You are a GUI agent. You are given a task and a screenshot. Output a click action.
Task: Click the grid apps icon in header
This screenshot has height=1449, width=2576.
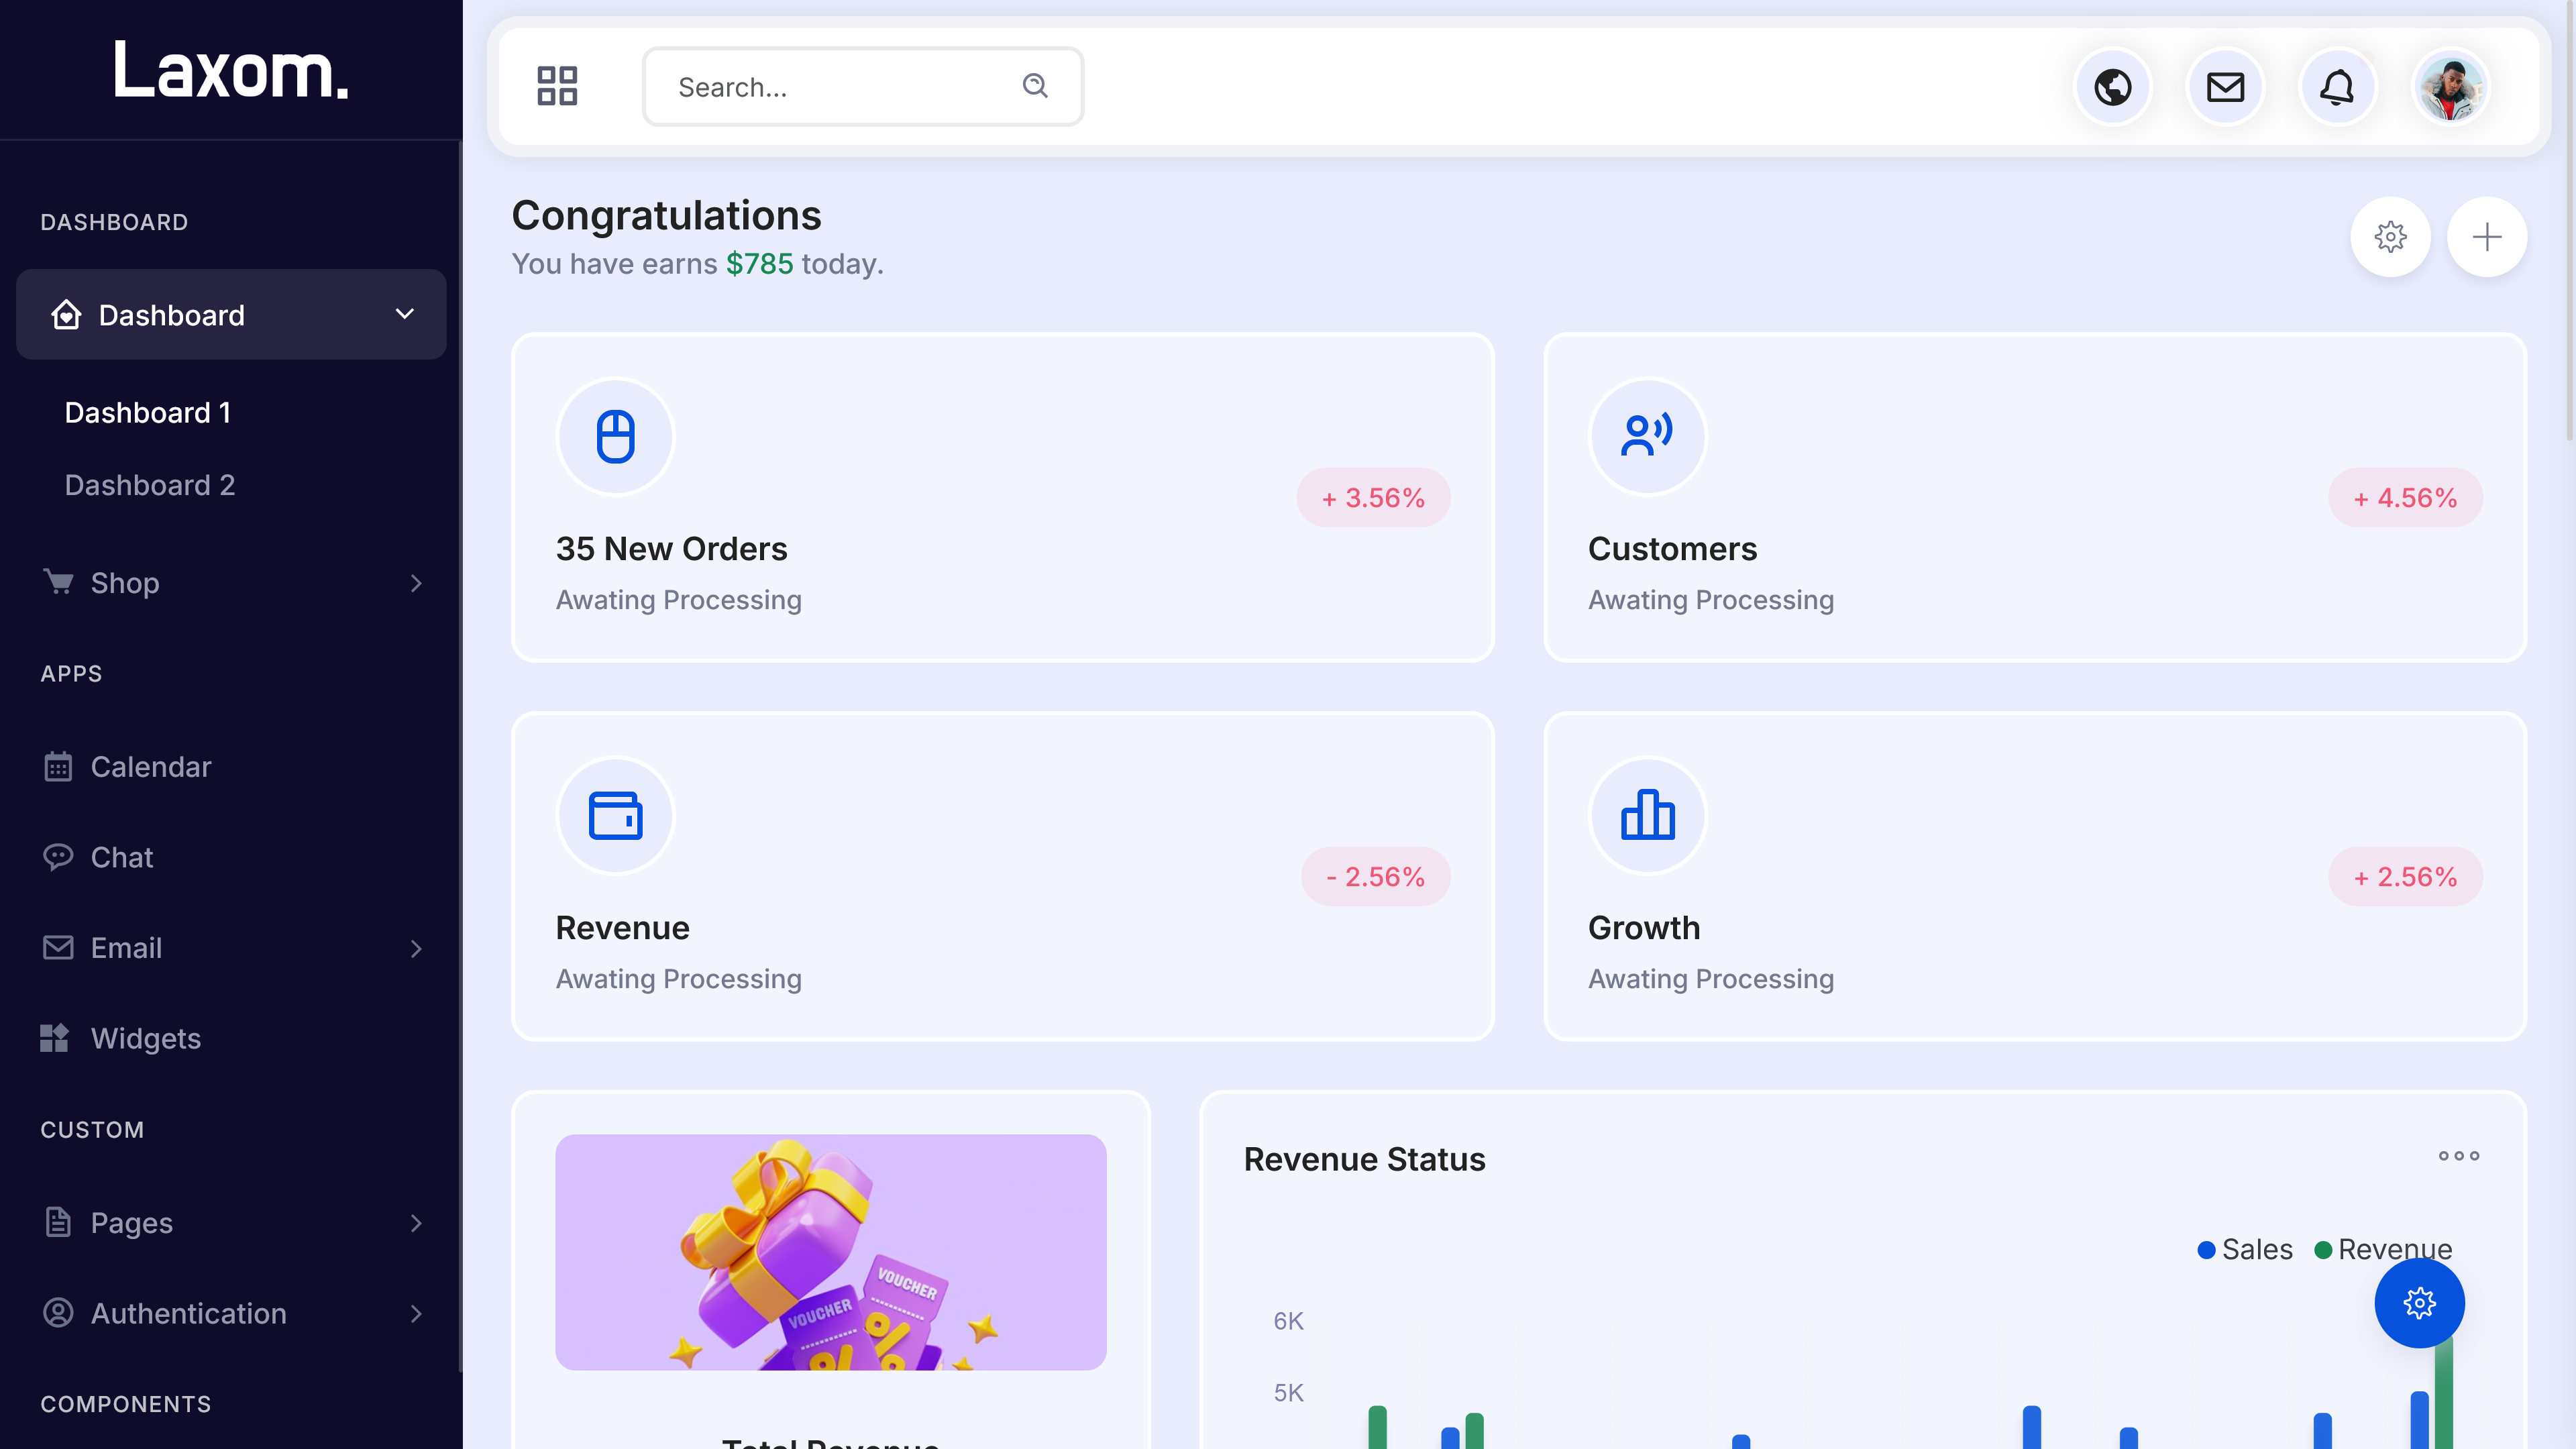point(557,86)
